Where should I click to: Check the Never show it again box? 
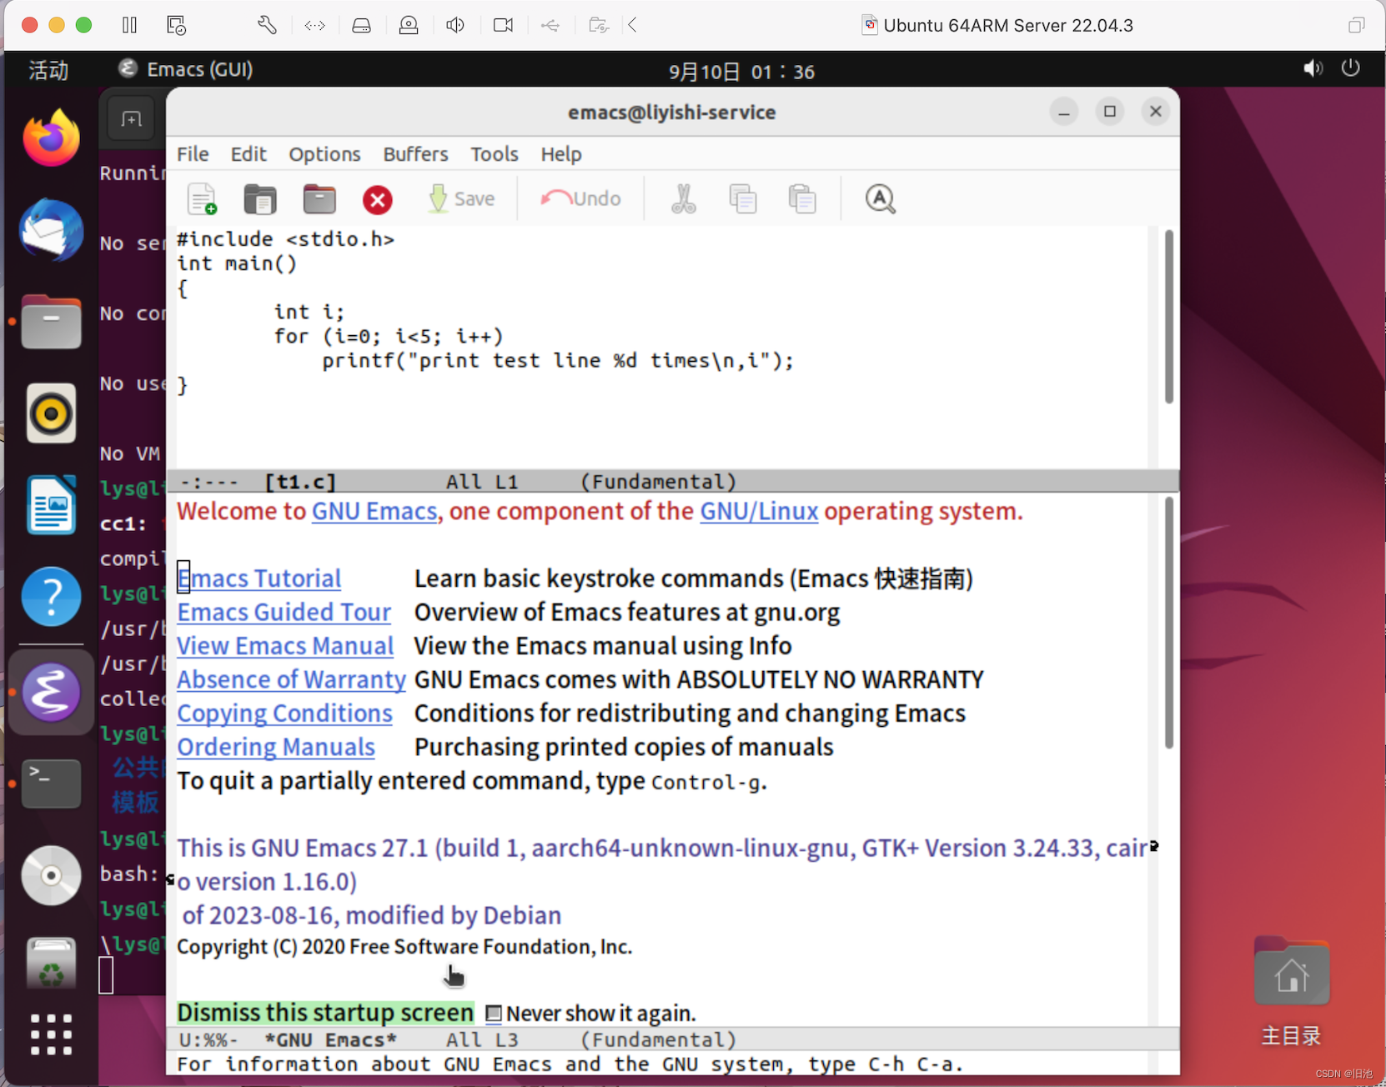point(494,1014)
